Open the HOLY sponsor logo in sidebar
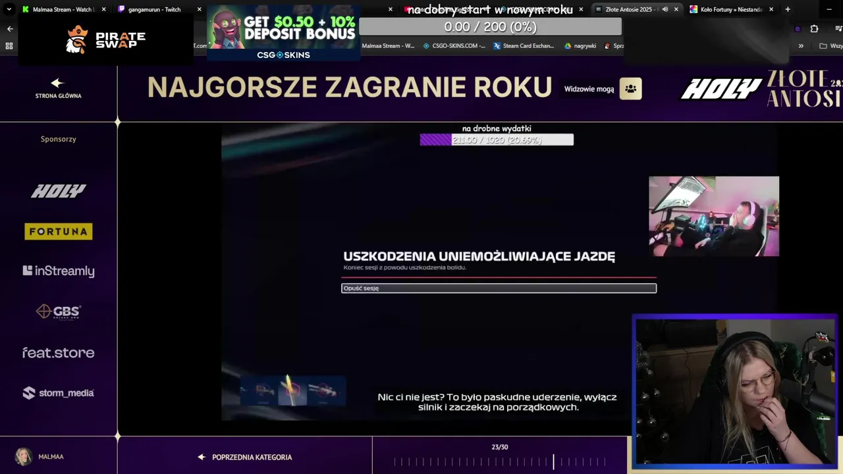Image resolution: width=843 pixels, height=474 pixels. (x=59, y=191)
